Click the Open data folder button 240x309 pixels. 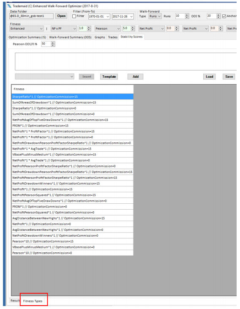pos(61,16)
